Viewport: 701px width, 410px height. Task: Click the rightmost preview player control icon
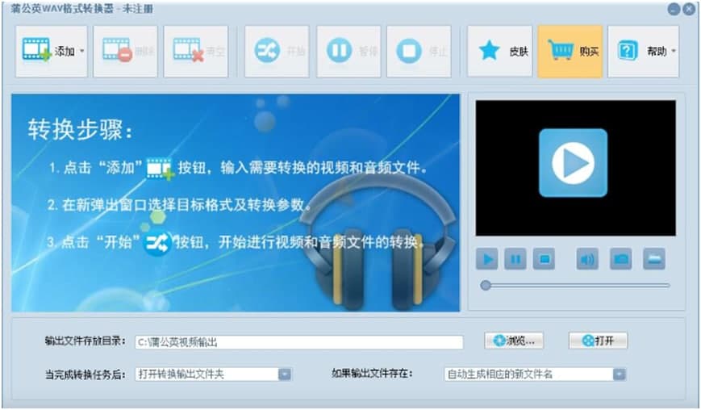654,259
